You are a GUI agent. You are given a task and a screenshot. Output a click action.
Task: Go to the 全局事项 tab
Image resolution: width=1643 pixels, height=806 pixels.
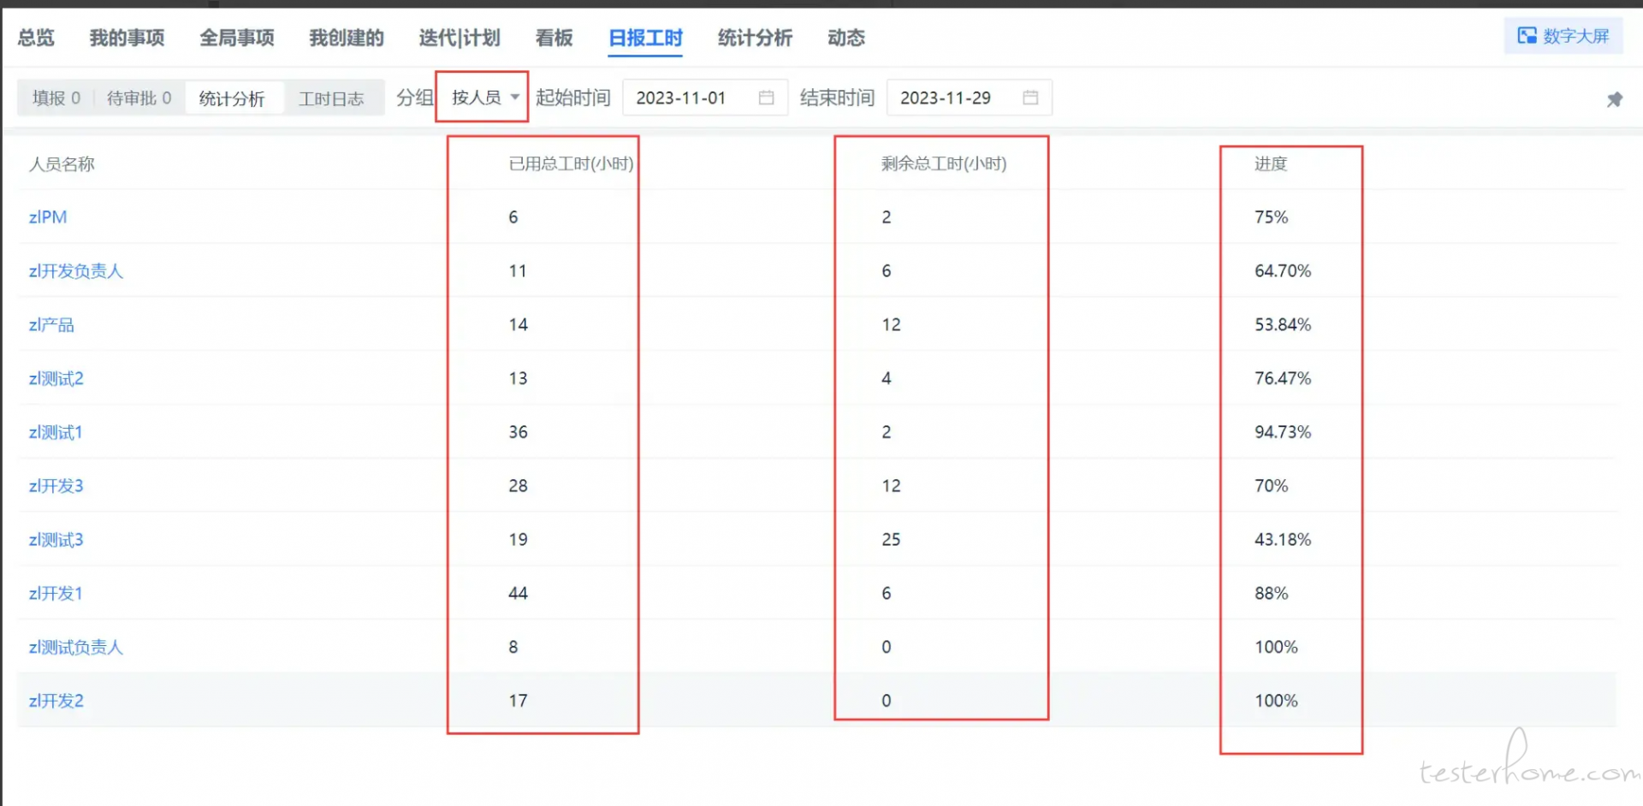pos(237,38)
